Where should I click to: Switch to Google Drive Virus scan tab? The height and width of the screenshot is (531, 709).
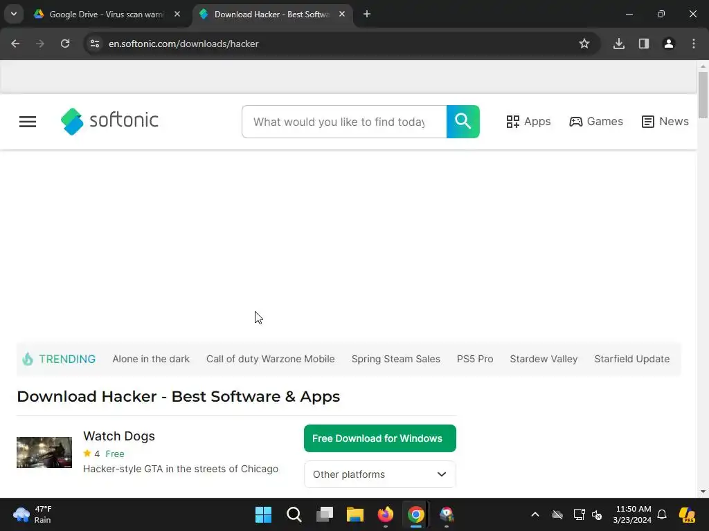coord(107,15)
